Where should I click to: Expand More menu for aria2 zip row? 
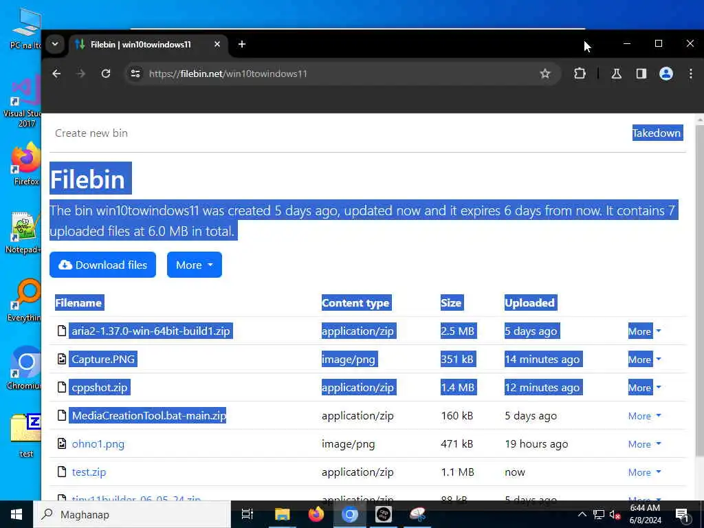pos(644,331)
